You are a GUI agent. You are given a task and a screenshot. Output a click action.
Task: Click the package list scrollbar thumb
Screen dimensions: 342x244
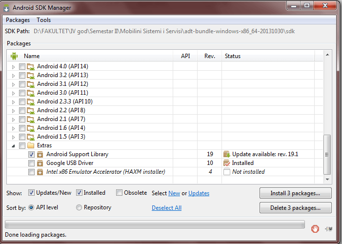coord(327,155)
